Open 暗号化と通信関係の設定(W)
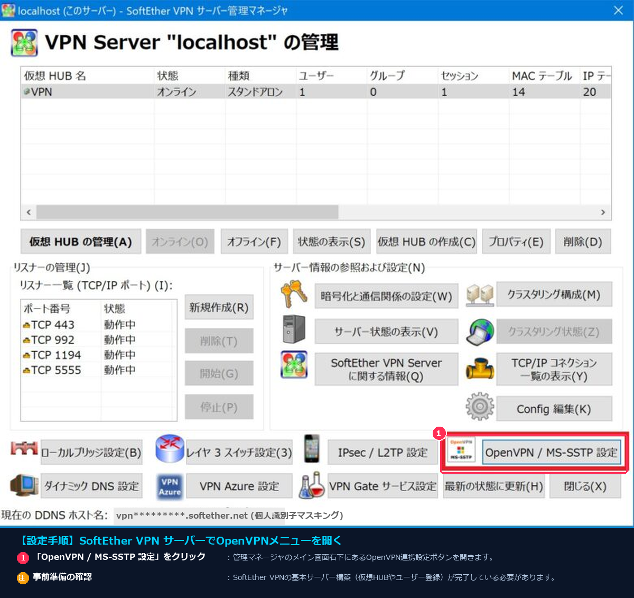The width and height of the screenshot is (634, 598). point(386,296)
